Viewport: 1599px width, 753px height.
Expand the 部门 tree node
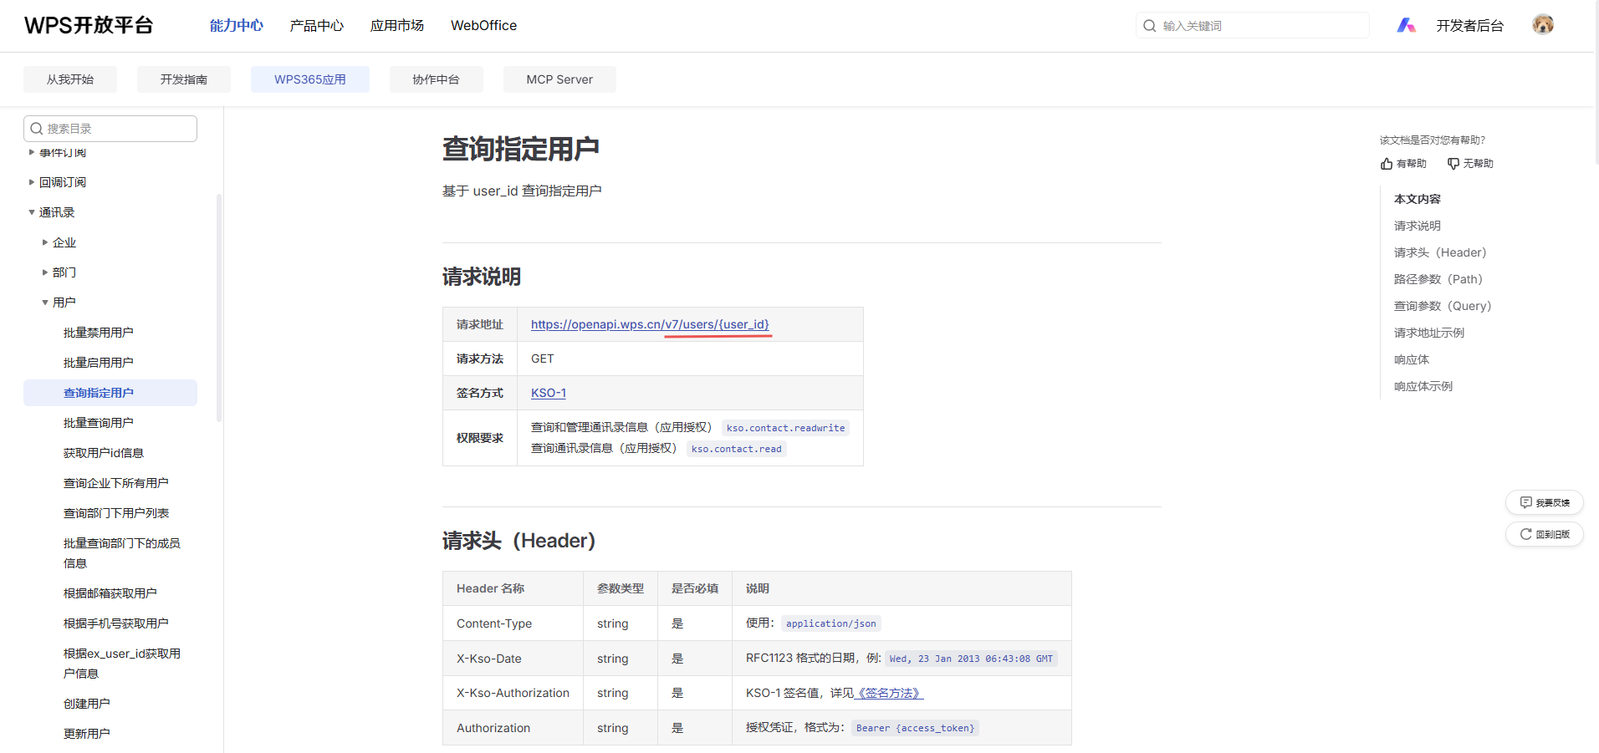[45, 272]
